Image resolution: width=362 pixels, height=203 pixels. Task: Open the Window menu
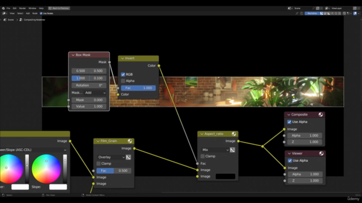click(x=32, y=8)
